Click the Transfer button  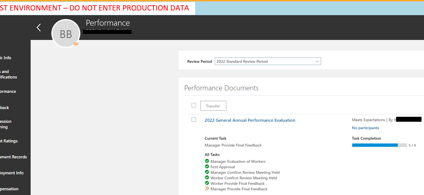[x=213, y=106]
